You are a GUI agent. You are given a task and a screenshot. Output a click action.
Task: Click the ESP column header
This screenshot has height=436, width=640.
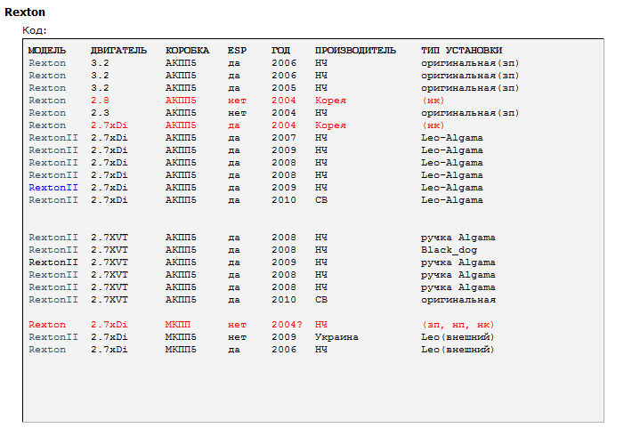pyautogui.click(x=237, y=51)
